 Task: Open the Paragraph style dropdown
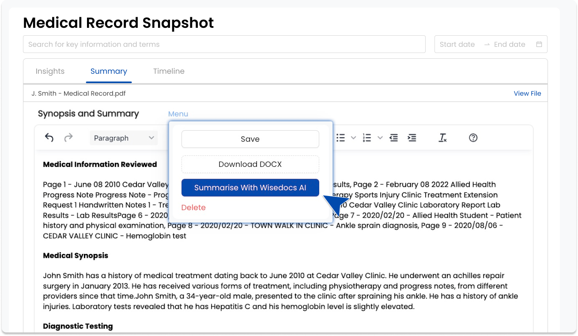pos(124,138)
